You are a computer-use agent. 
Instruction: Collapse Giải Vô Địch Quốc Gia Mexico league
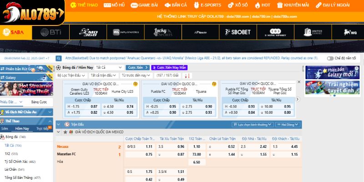[59, 132]
